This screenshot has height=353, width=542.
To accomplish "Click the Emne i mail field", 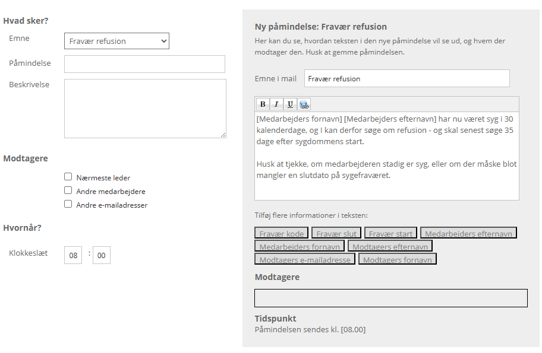I will tap(406, 78).
